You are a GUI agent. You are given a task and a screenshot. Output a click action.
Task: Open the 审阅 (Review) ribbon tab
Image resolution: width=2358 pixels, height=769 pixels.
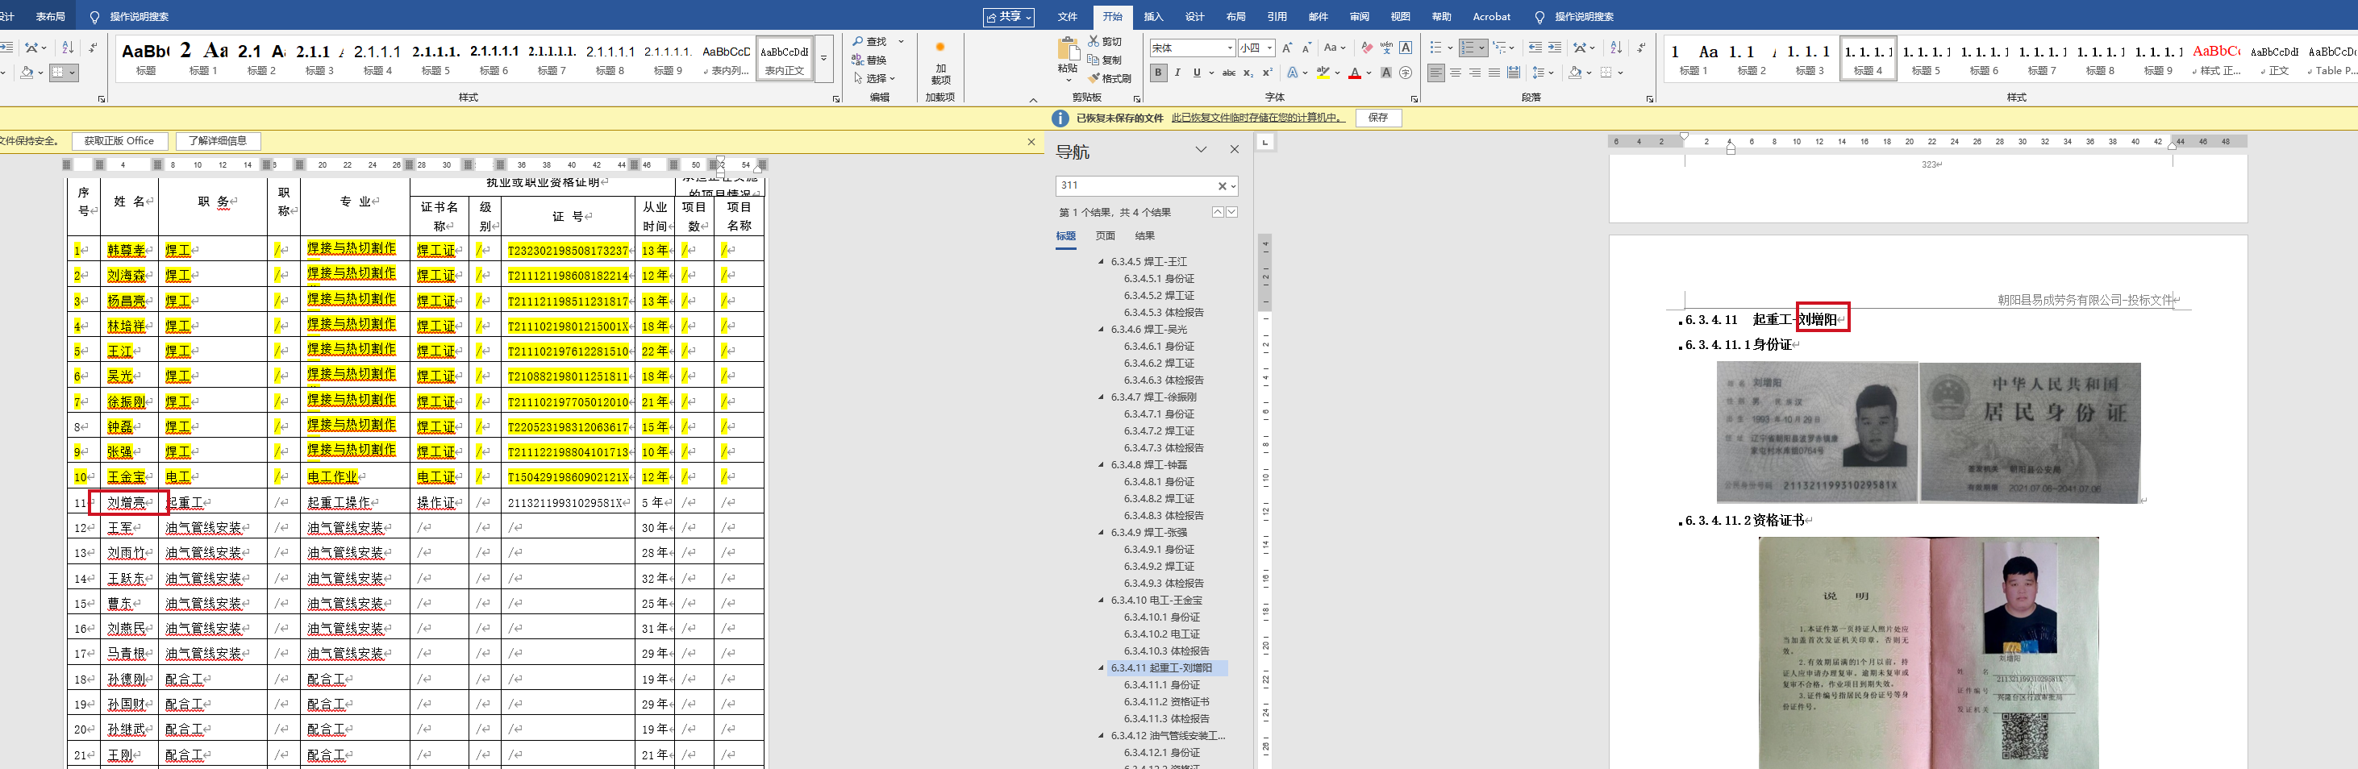[x=1360, y=16]
